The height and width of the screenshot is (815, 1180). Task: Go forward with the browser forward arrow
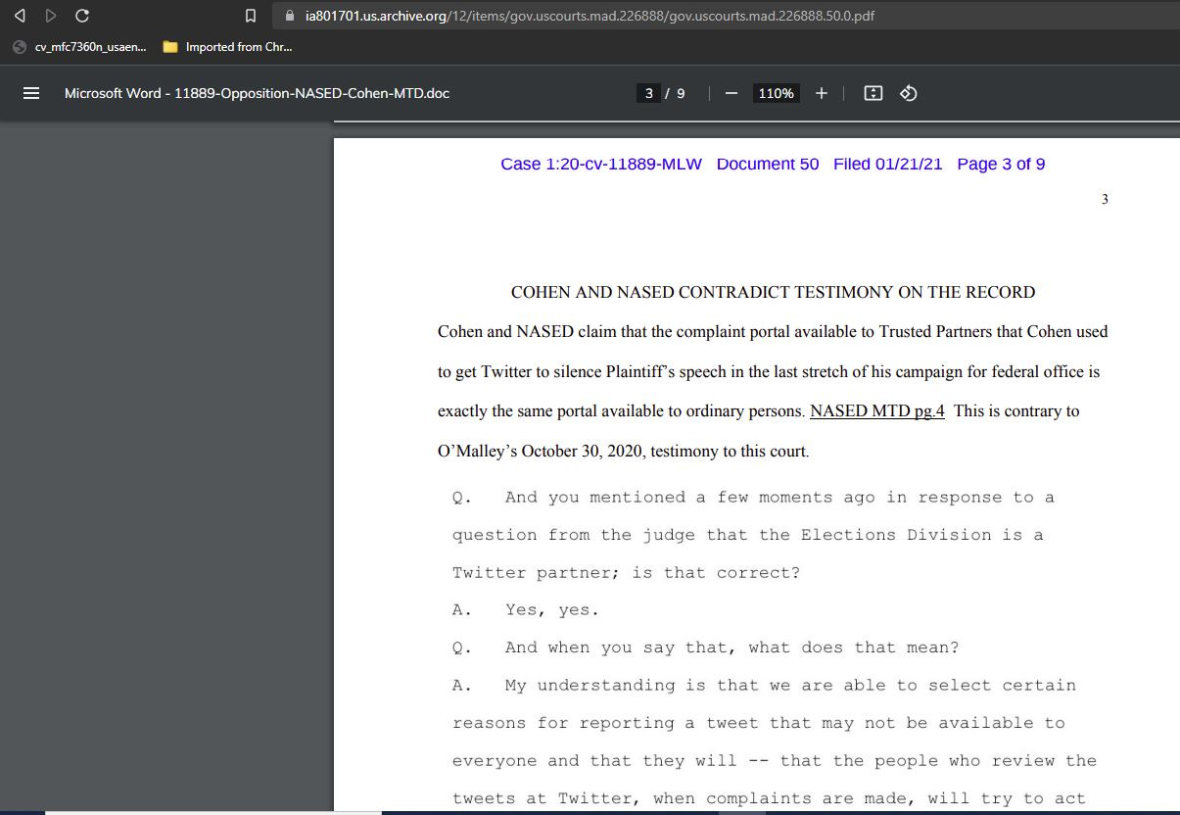point(51,16)
